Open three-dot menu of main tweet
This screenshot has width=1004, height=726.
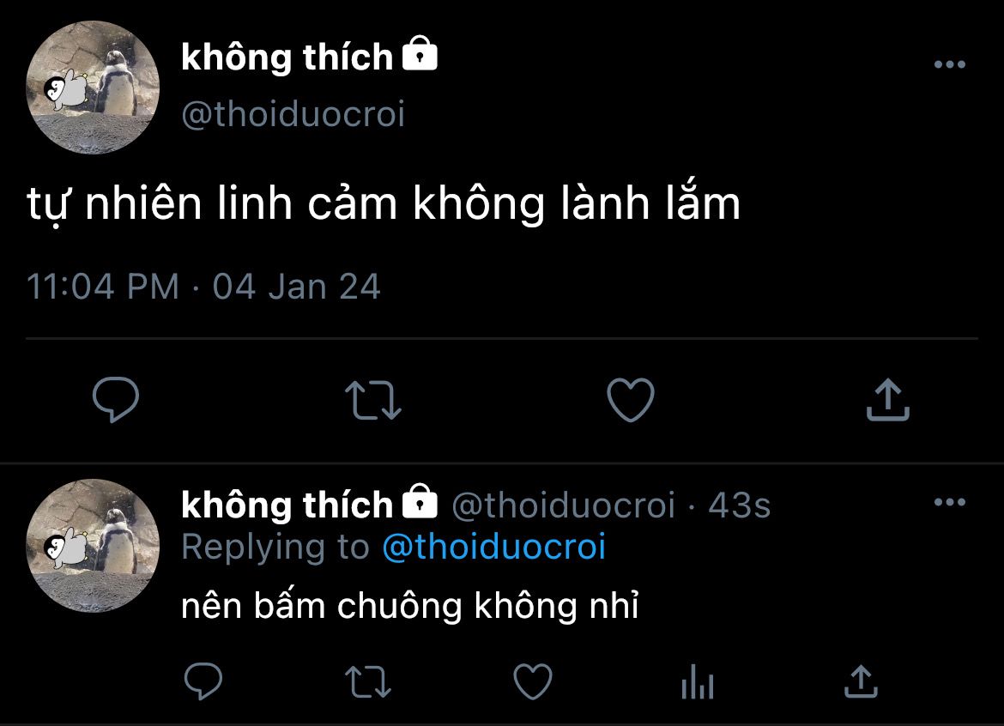pyautogui.click(x=950, y=64)
